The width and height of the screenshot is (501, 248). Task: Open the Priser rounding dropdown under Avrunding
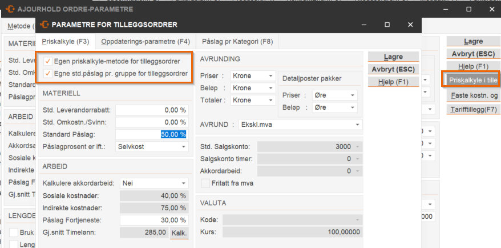pyautogui.click(x=253, y=76)
